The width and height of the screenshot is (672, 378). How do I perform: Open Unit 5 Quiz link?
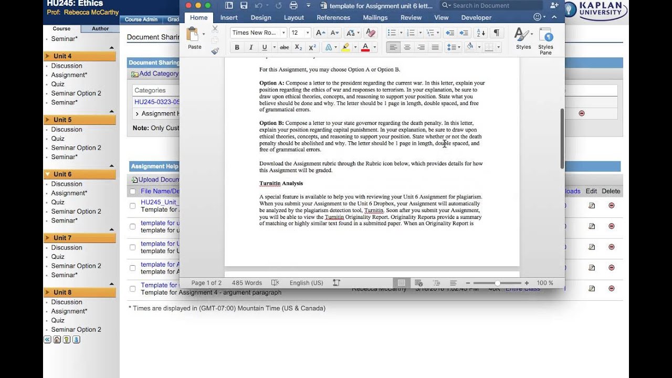[58, 139]
